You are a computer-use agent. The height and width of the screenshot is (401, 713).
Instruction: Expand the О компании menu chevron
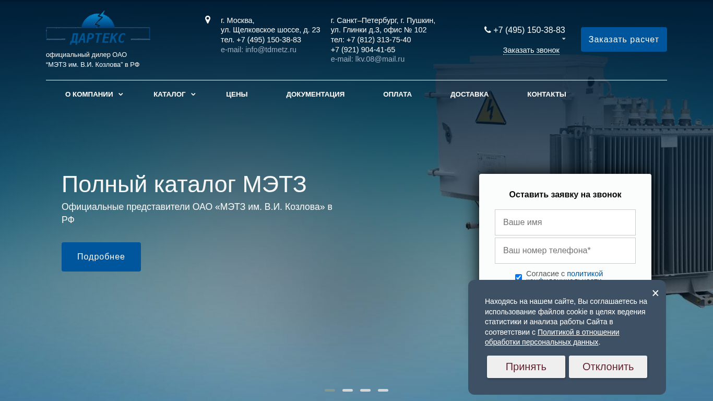click(x=121, y=95)
